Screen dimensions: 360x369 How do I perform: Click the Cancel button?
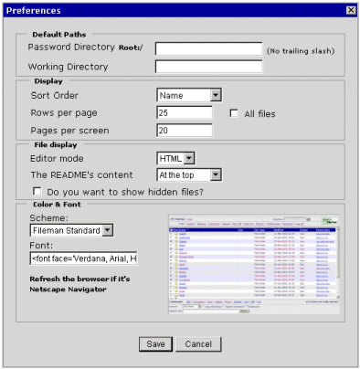[x=198, y=344]
